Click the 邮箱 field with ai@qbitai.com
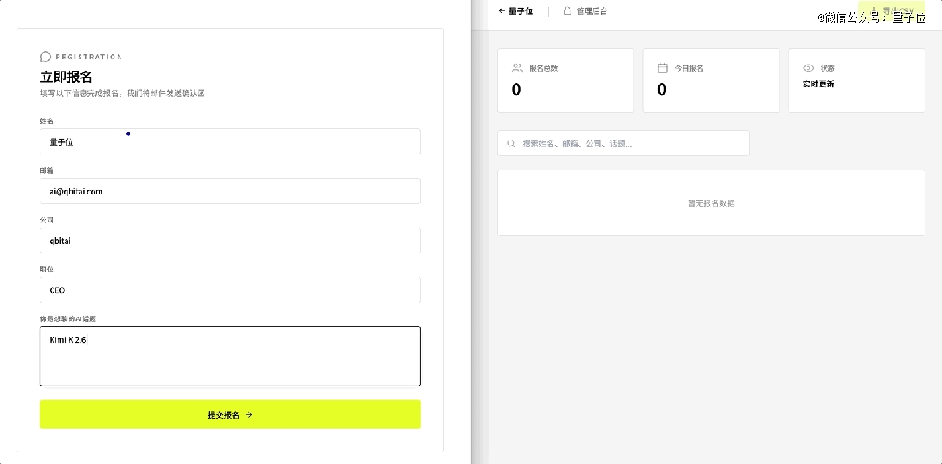Screen dimensions: 942x464 [230, 191]
